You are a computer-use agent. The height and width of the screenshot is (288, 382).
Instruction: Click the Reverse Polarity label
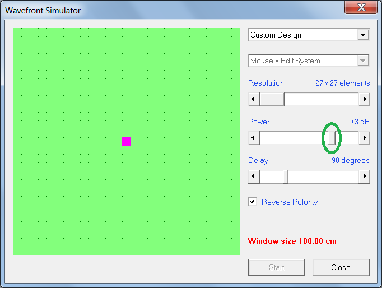point(290,202)
